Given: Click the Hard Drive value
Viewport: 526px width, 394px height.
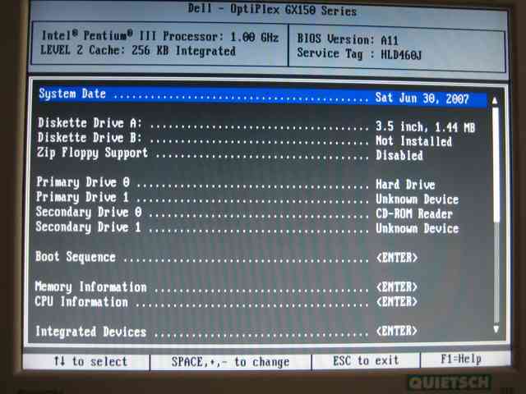Looking at the screenshot, I should tap(405, 185).
